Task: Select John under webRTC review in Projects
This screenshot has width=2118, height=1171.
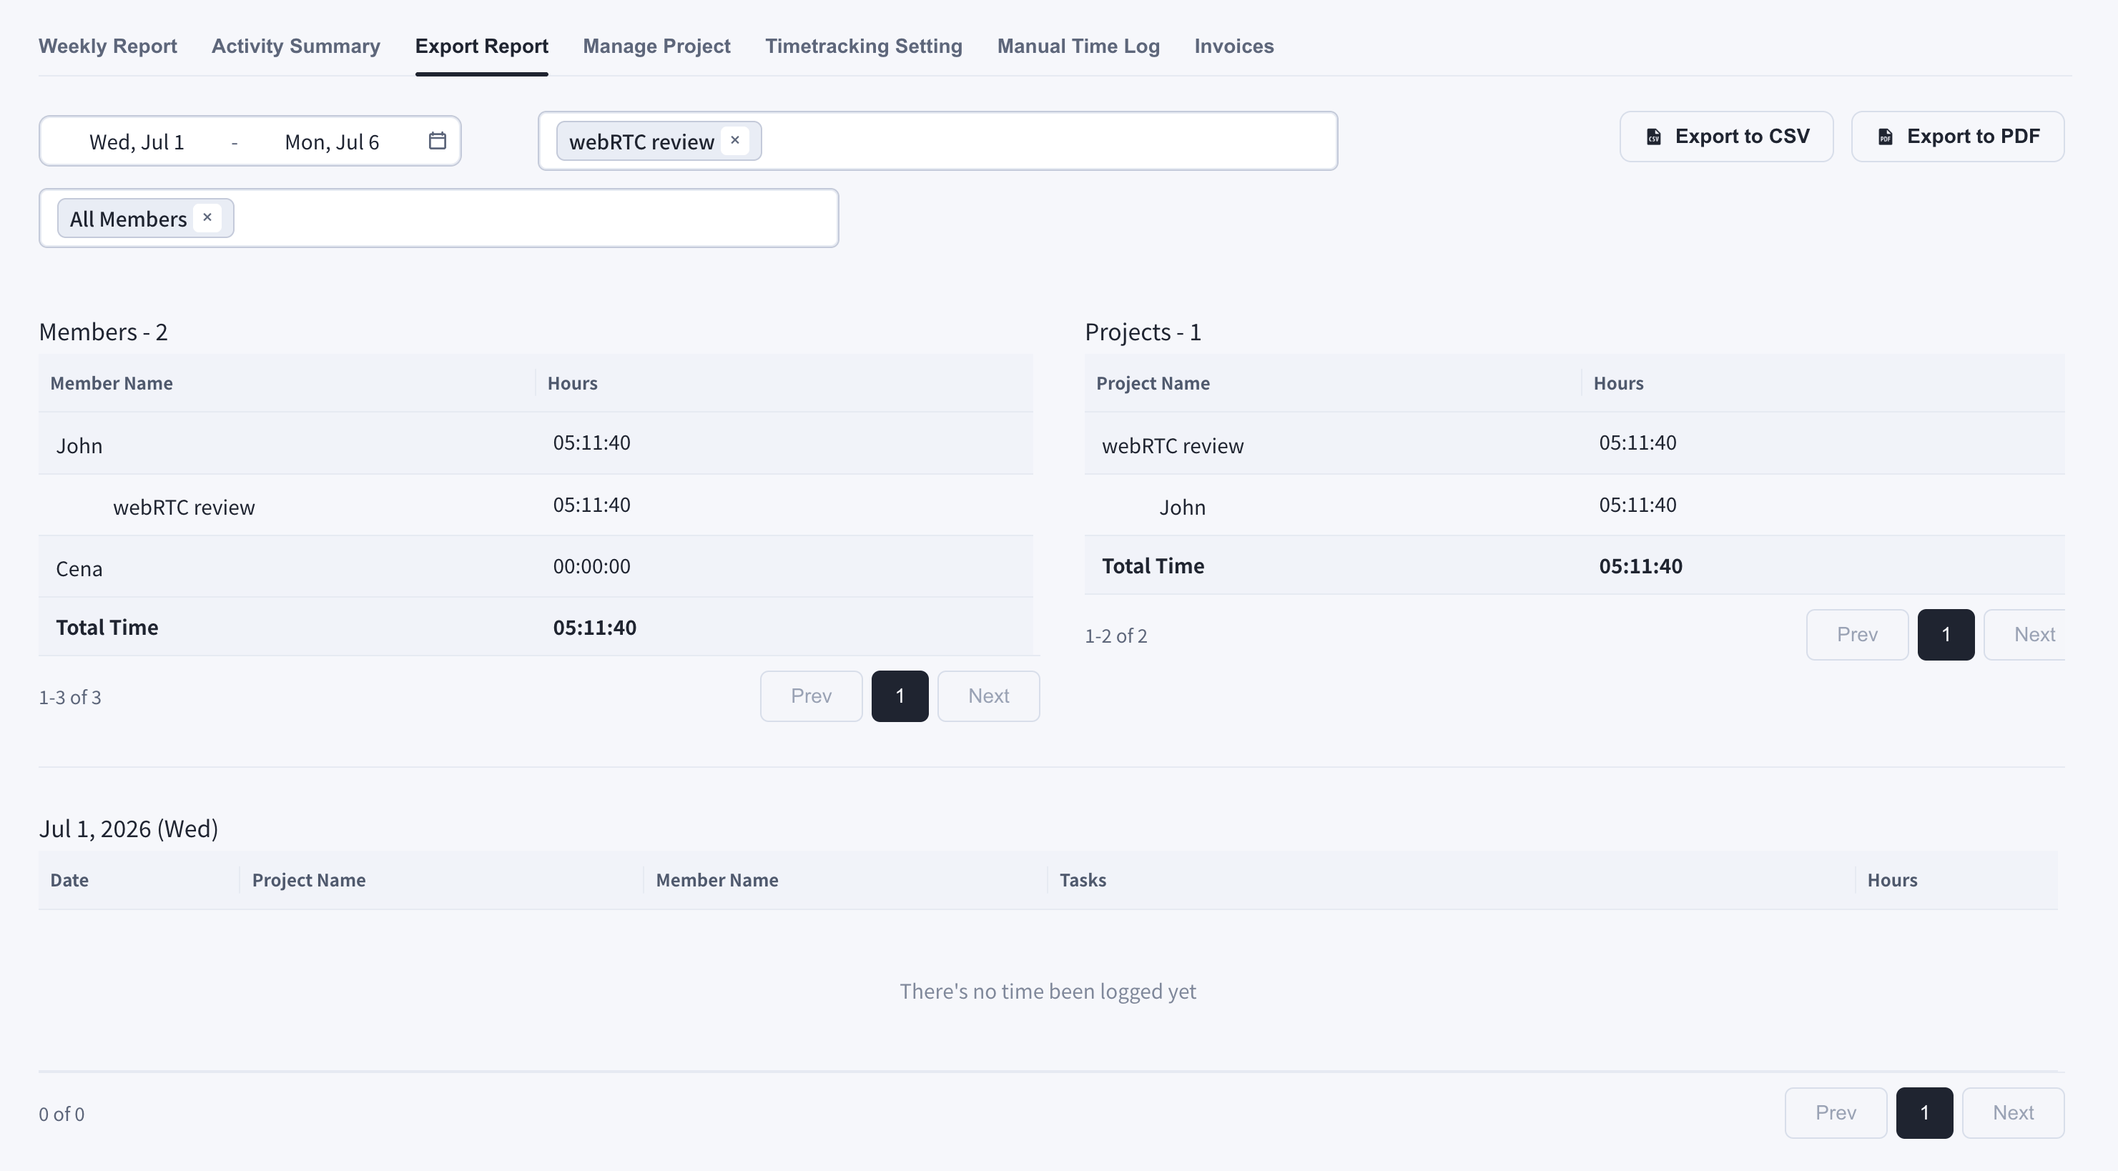Action: click(1575, 505)
